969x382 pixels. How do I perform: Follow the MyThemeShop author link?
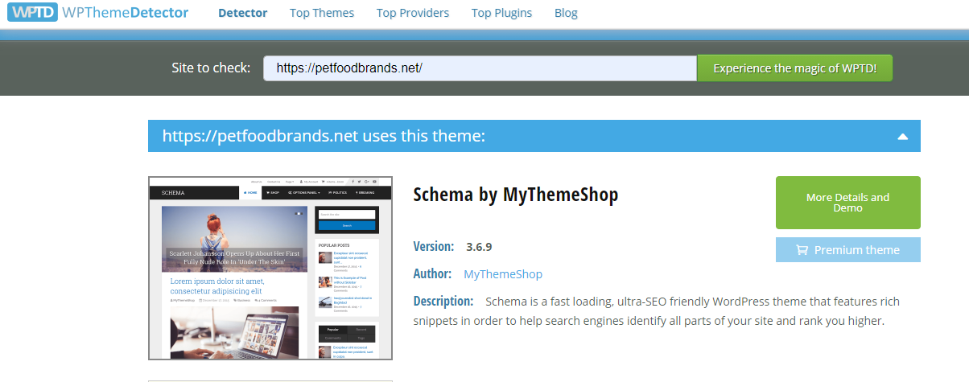click(x=503, y=274)
